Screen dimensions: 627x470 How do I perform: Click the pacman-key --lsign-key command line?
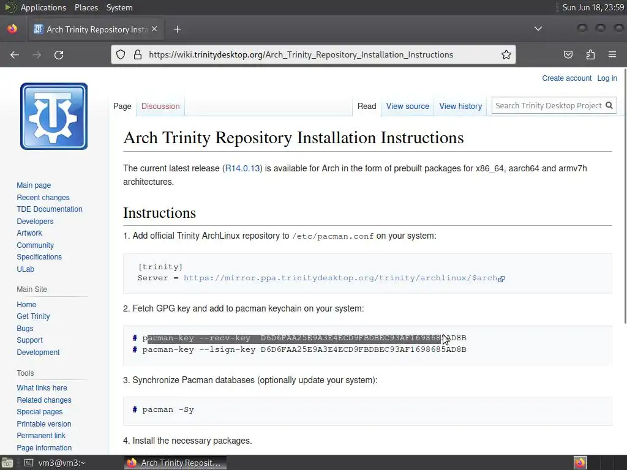[x=304, y=349]
